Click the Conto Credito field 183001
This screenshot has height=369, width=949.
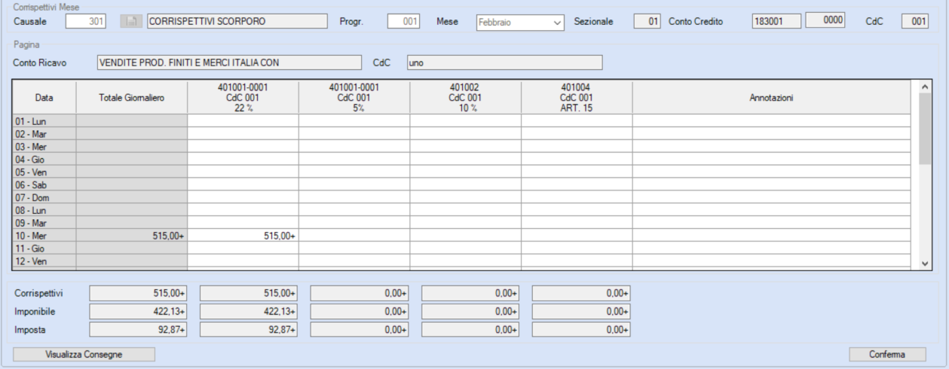[x=776, y=22]
